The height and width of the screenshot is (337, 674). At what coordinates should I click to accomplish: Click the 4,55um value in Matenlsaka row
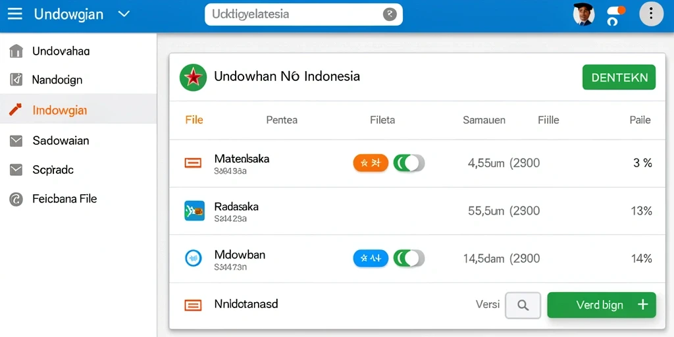(x=486, y=163)
